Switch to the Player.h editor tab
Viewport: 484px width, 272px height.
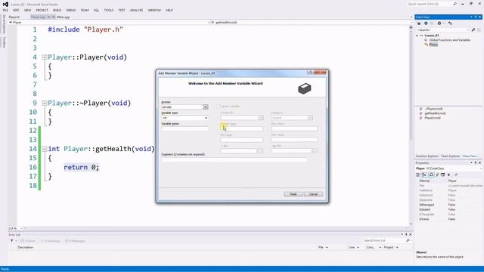click(14, 17)
